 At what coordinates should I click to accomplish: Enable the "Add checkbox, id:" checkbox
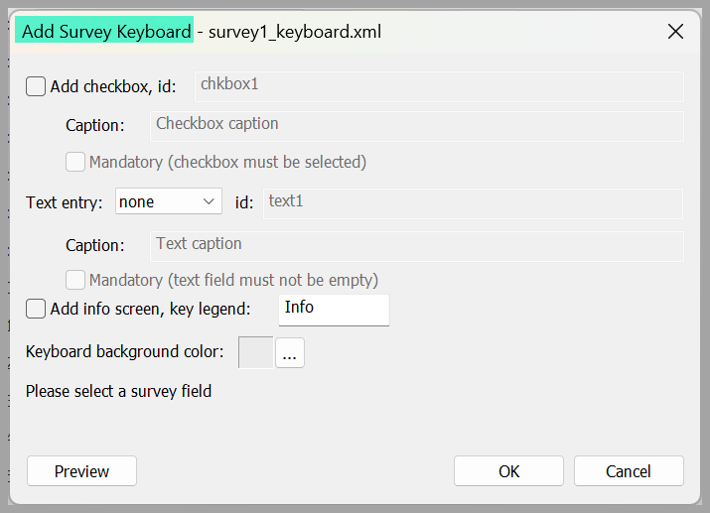coord(36,86)
